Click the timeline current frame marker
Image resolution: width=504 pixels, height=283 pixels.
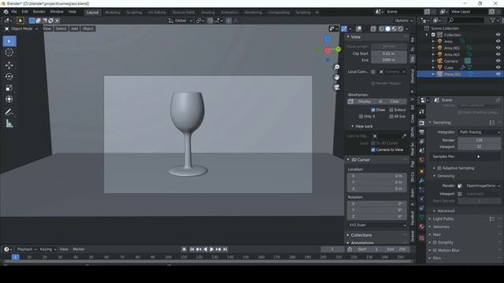point(15,257)
